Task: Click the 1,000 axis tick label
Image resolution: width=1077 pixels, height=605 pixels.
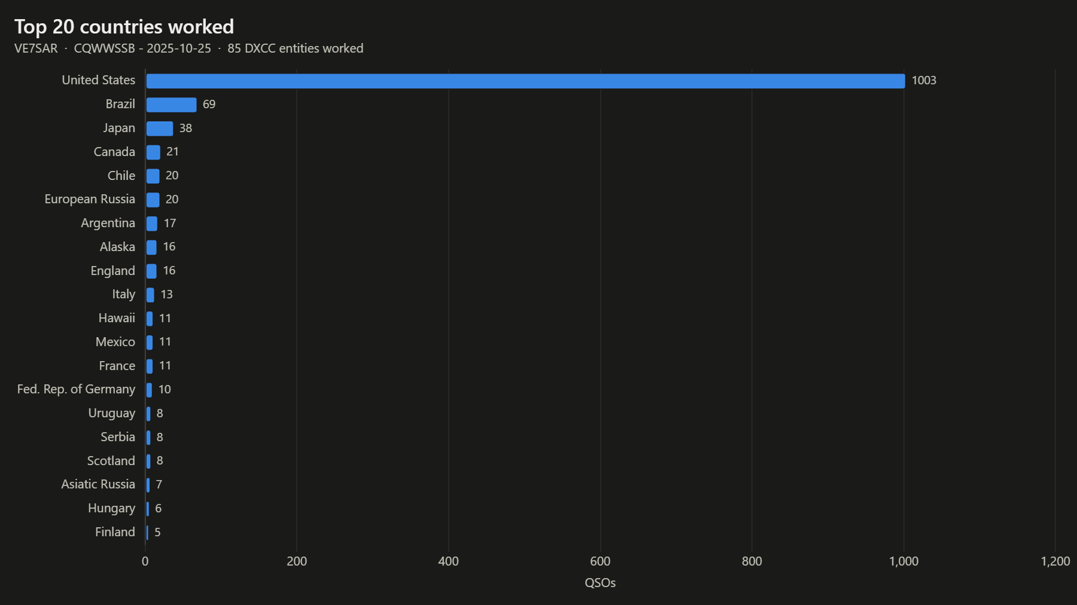Action: pos(903,561)
